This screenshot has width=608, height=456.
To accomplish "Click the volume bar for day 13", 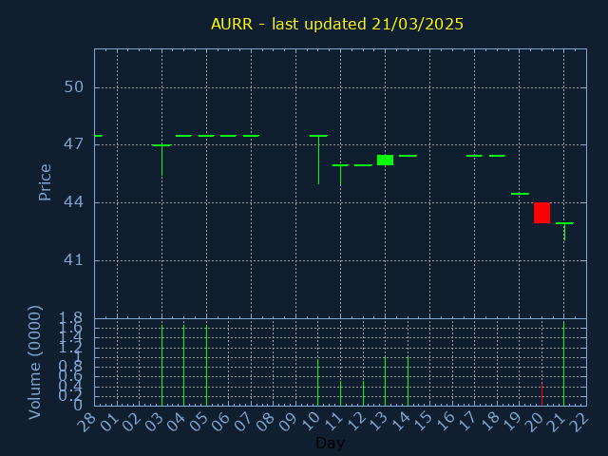I will click(x=385, y=381).
